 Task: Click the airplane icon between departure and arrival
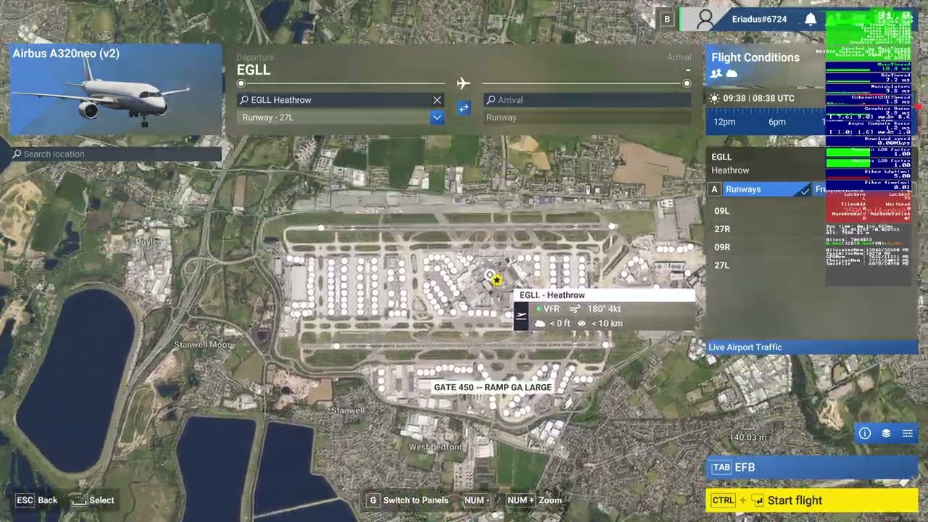(463, 83)
